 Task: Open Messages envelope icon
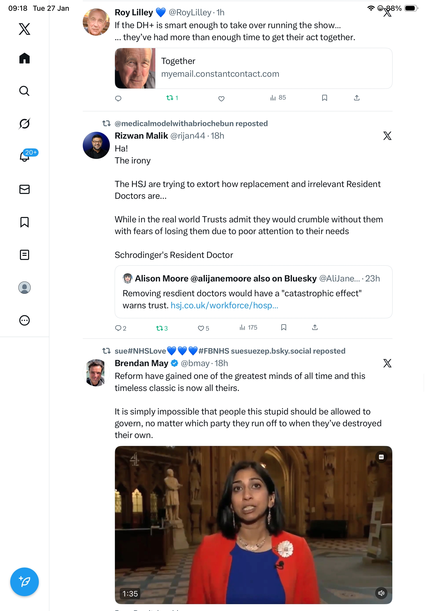pyautogui.click(x=25, y=189)
